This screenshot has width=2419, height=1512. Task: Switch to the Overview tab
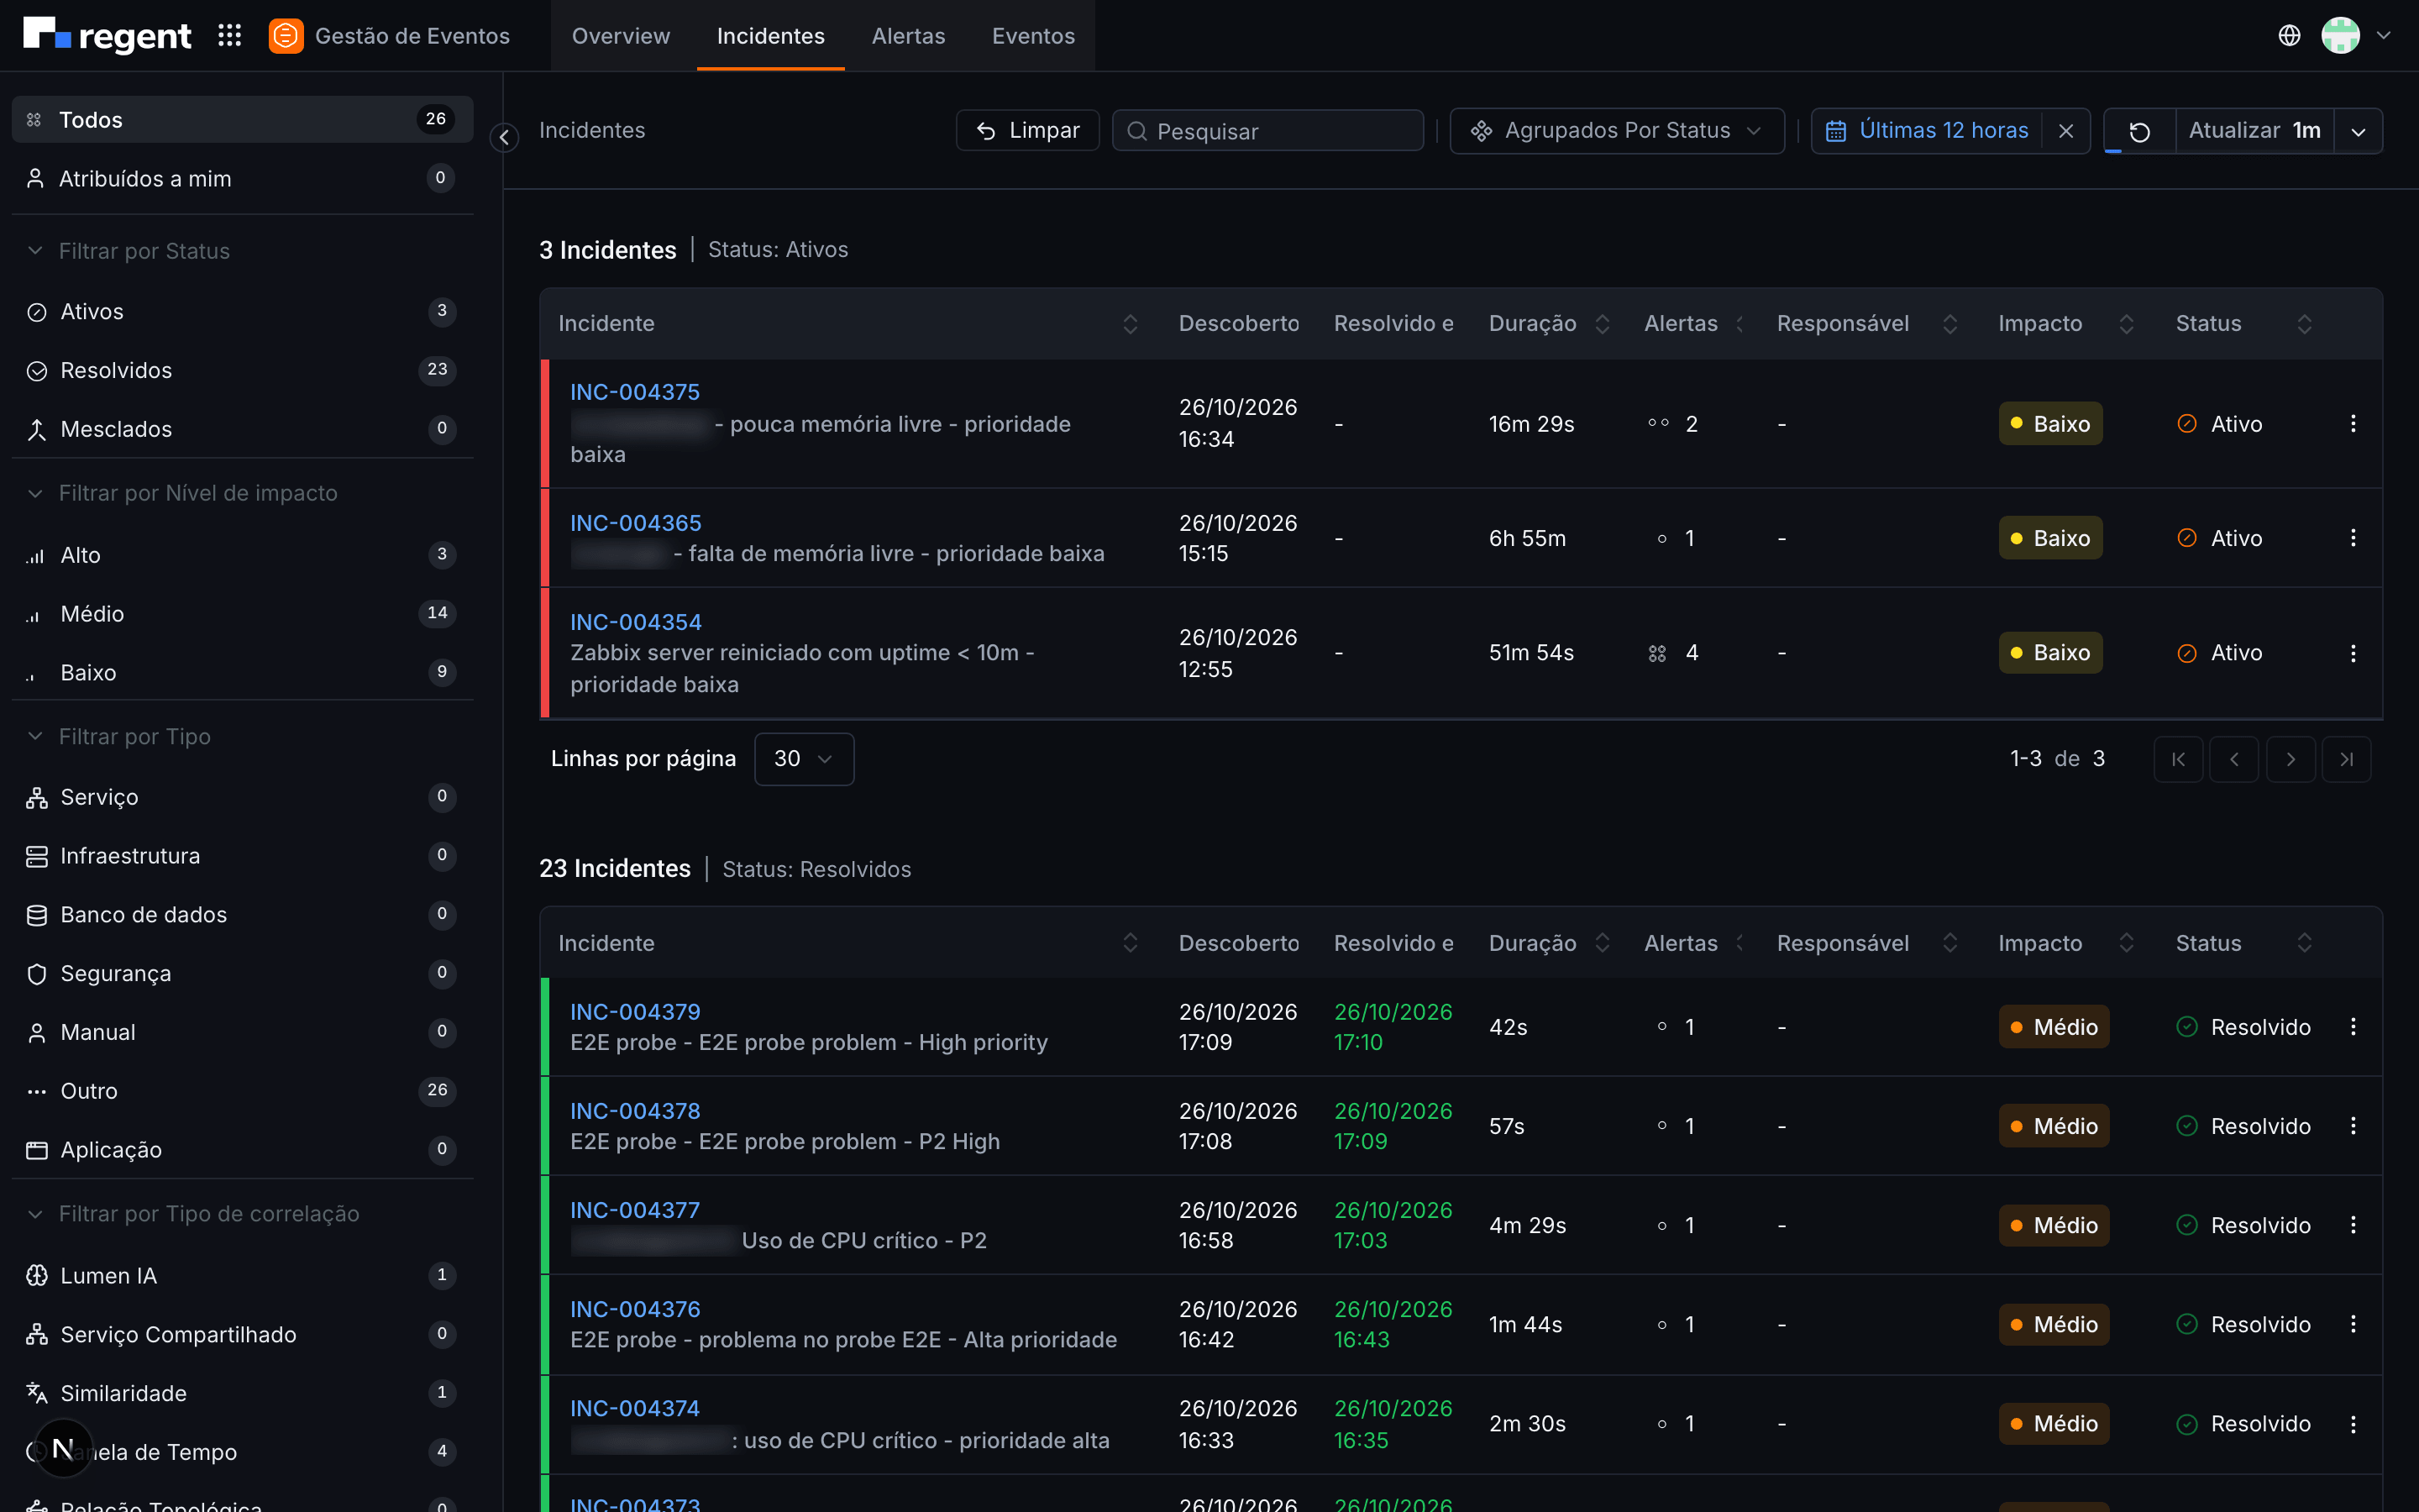click(621, 36)
